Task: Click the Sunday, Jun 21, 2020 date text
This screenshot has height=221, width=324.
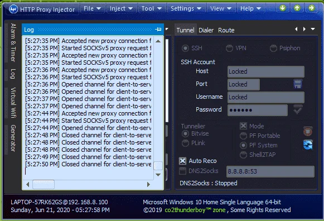Action: click(x=60, y=210)
